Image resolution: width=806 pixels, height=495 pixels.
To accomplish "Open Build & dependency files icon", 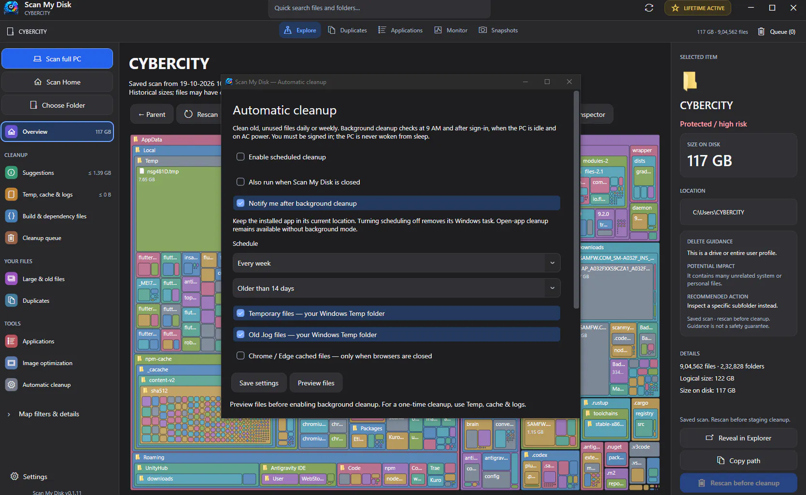I will coord(11,216).
